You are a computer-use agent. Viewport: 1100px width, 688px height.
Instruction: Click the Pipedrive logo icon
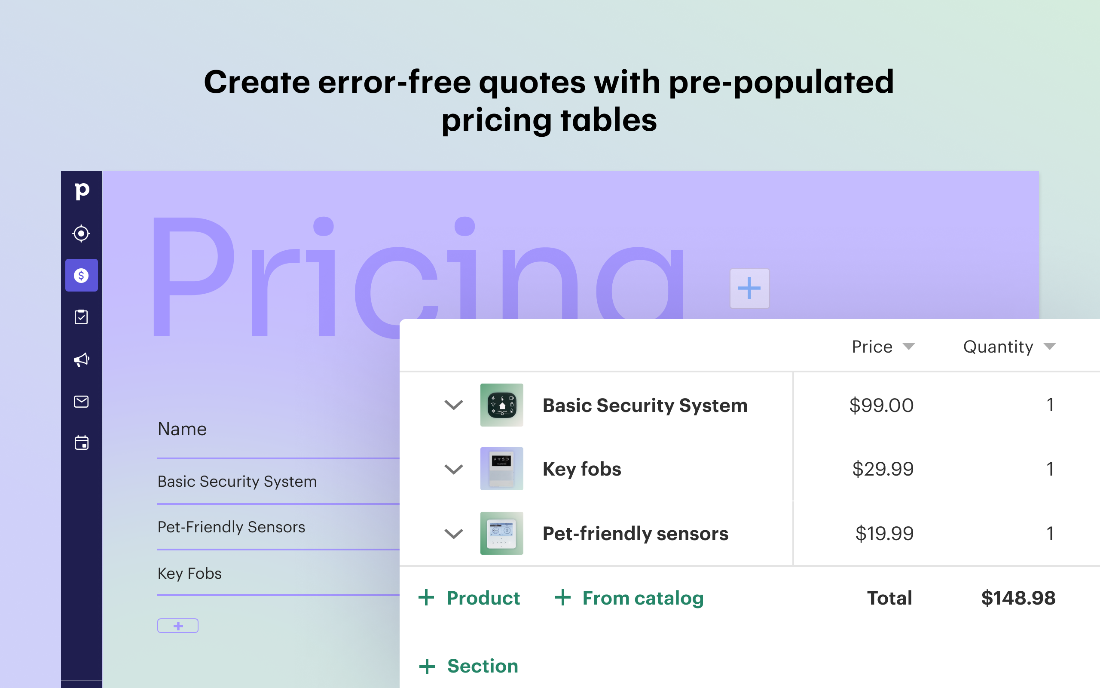coord(82,190)
